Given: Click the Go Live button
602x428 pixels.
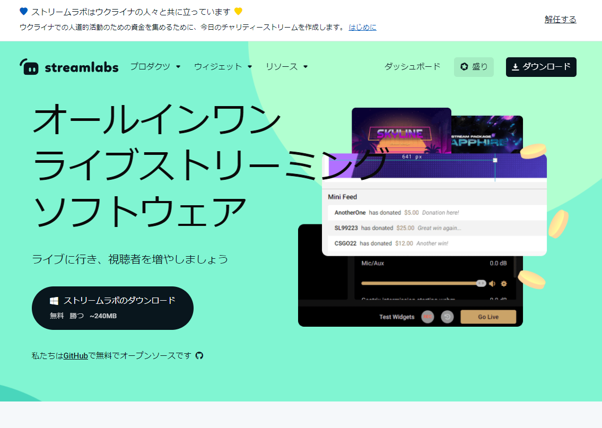Looking at the screenshot, I should pos(488,317).
